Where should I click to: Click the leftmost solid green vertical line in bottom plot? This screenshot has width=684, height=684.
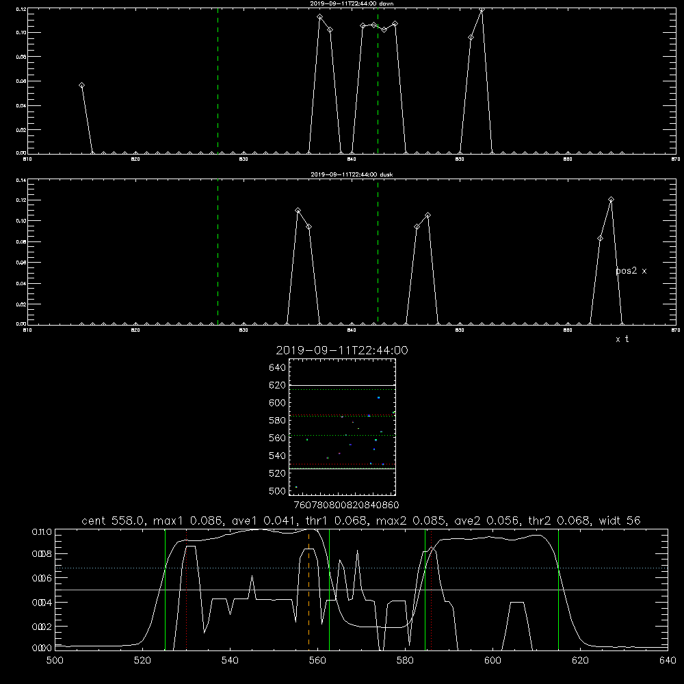(166, 590)
